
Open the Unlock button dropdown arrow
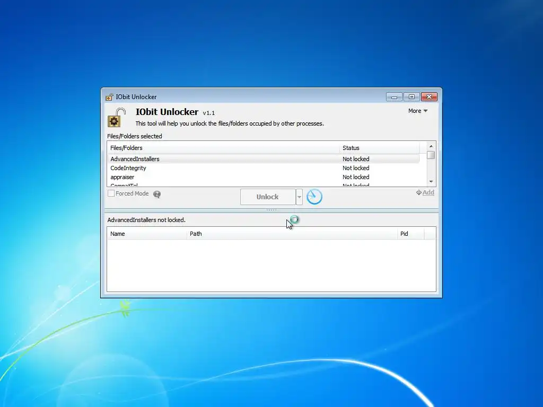(299, 197)
